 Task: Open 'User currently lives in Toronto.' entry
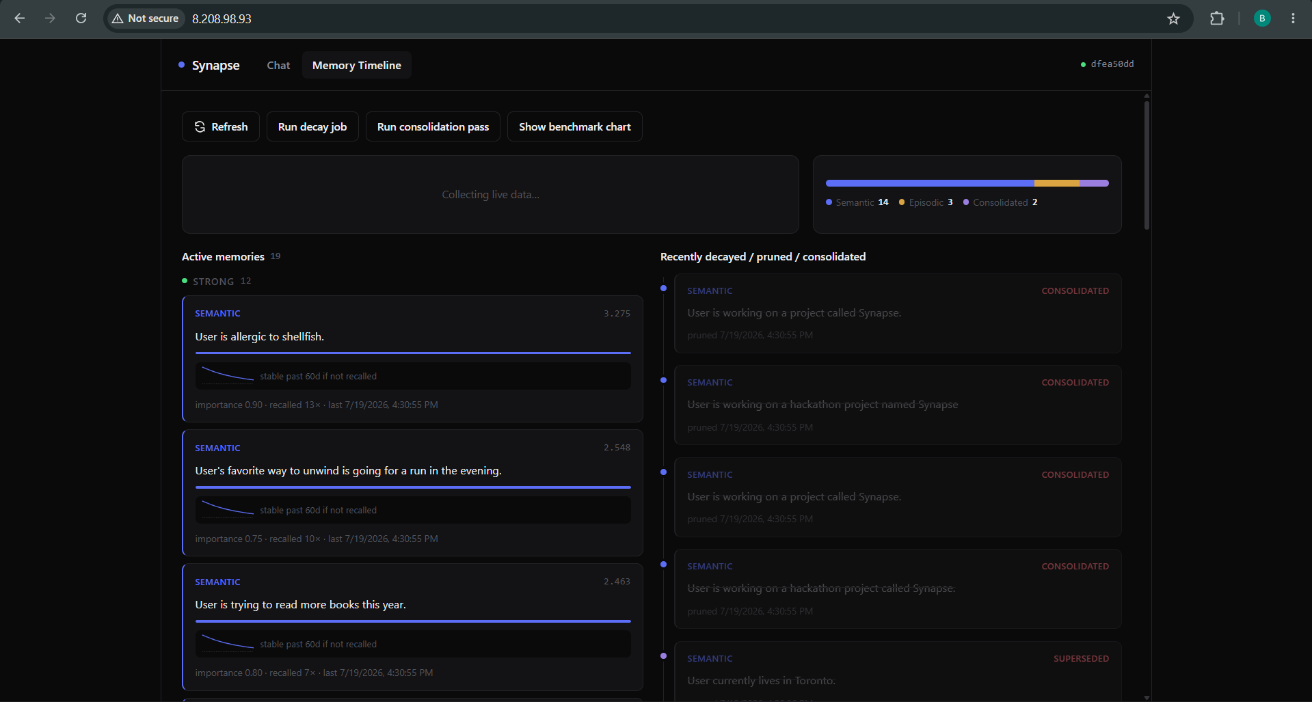(898, 671)
